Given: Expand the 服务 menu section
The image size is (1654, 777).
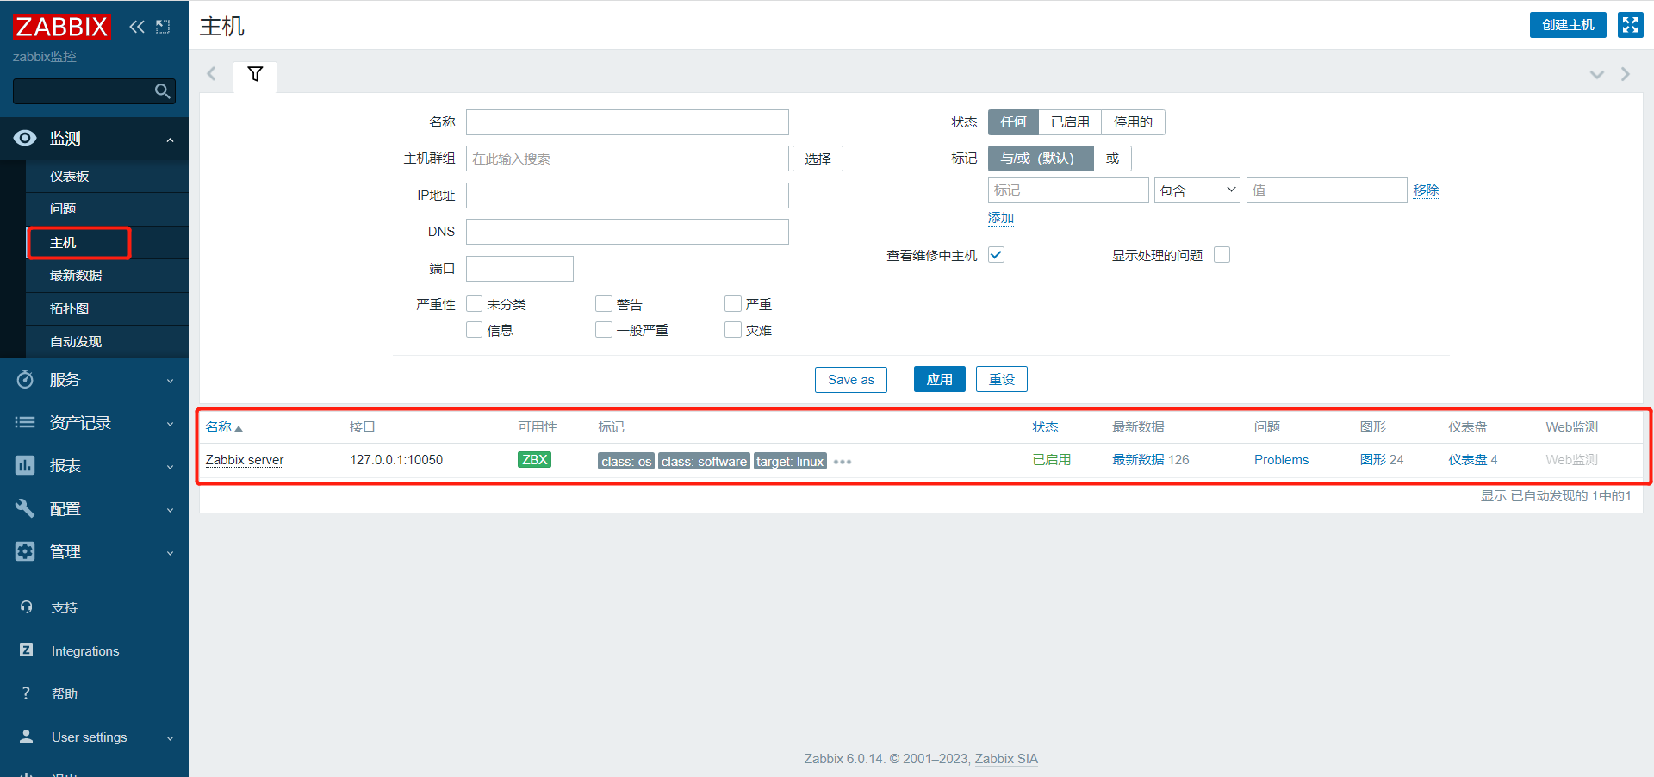Looking at the screenshot, I should 170,381.
